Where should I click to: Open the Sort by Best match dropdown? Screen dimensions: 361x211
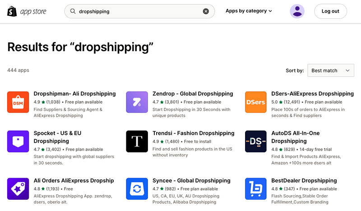click(331, 70)
